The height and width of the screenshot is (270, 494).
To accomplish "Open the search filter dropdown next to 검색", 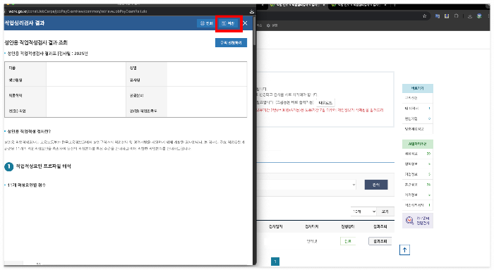I will [x=306, y=185].
